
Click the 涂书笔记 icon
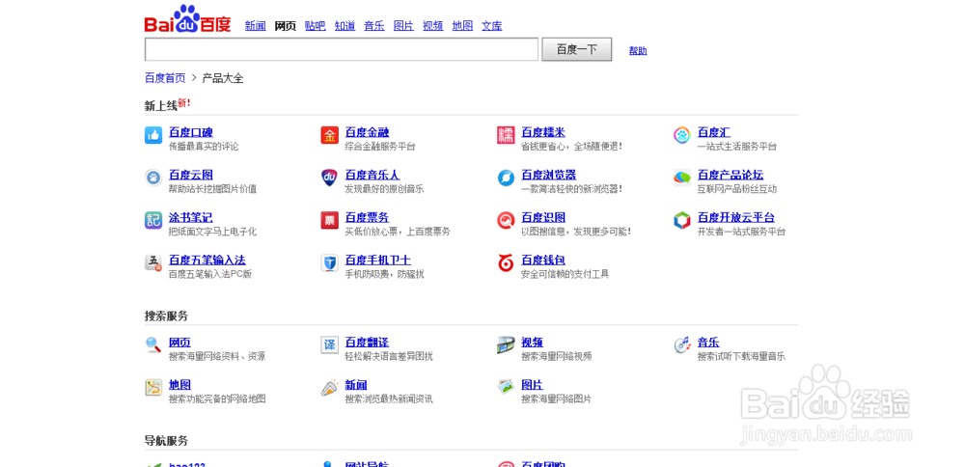pyautogui.click(x=153, y=220)
